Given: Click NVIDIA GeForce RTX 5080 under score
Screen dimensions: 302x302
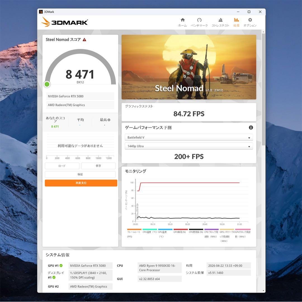Looking at the screenshot, I should 80,96.
